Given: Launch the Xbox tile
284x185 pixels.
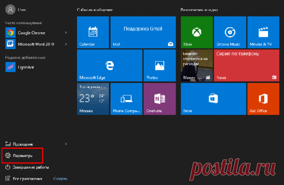Looking at the screenshot, I should coord(197,32).
